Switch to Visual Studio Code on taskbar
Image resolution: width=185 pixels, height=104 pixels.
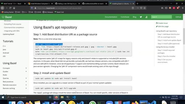coord(74,97)
